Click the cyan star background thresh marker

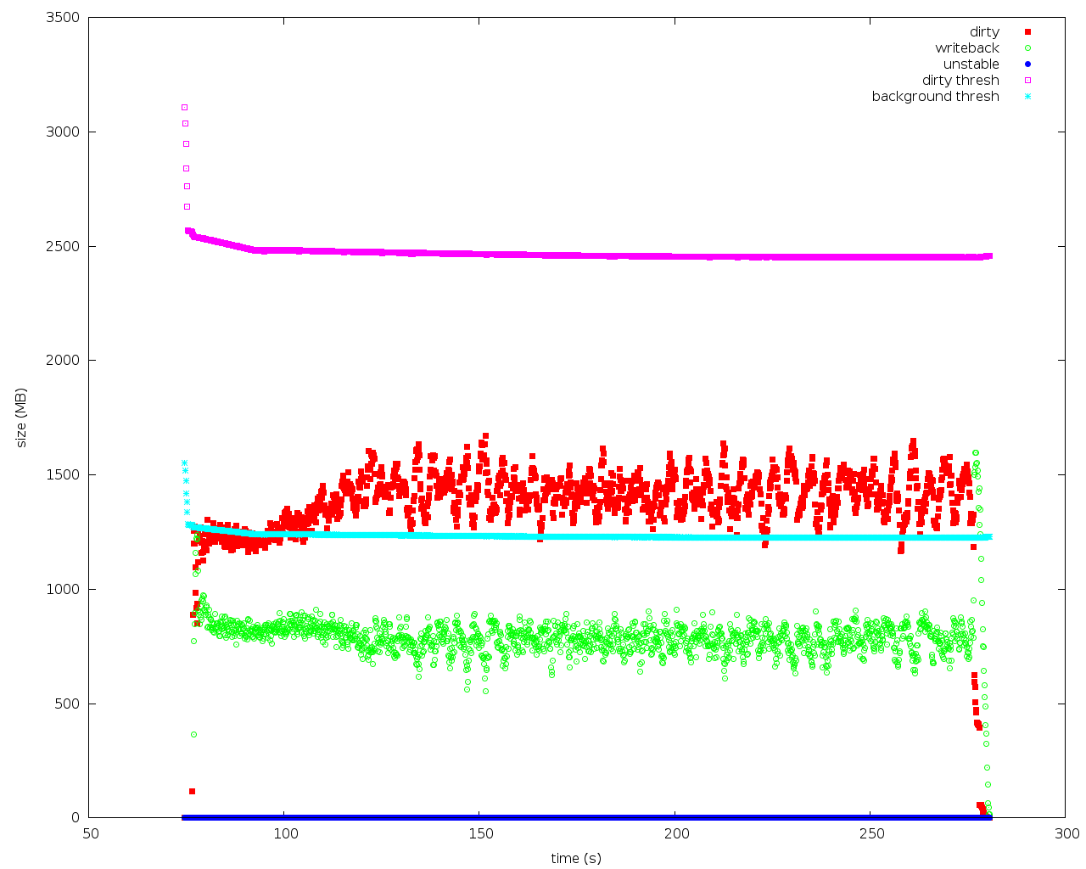click(x=1027, y=96)
